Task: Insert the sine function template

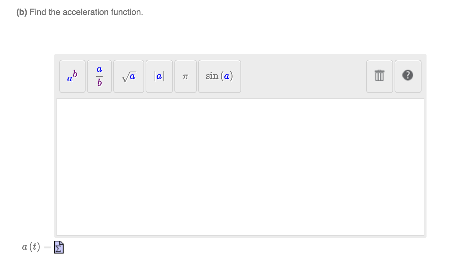Action: click(219, 76)
